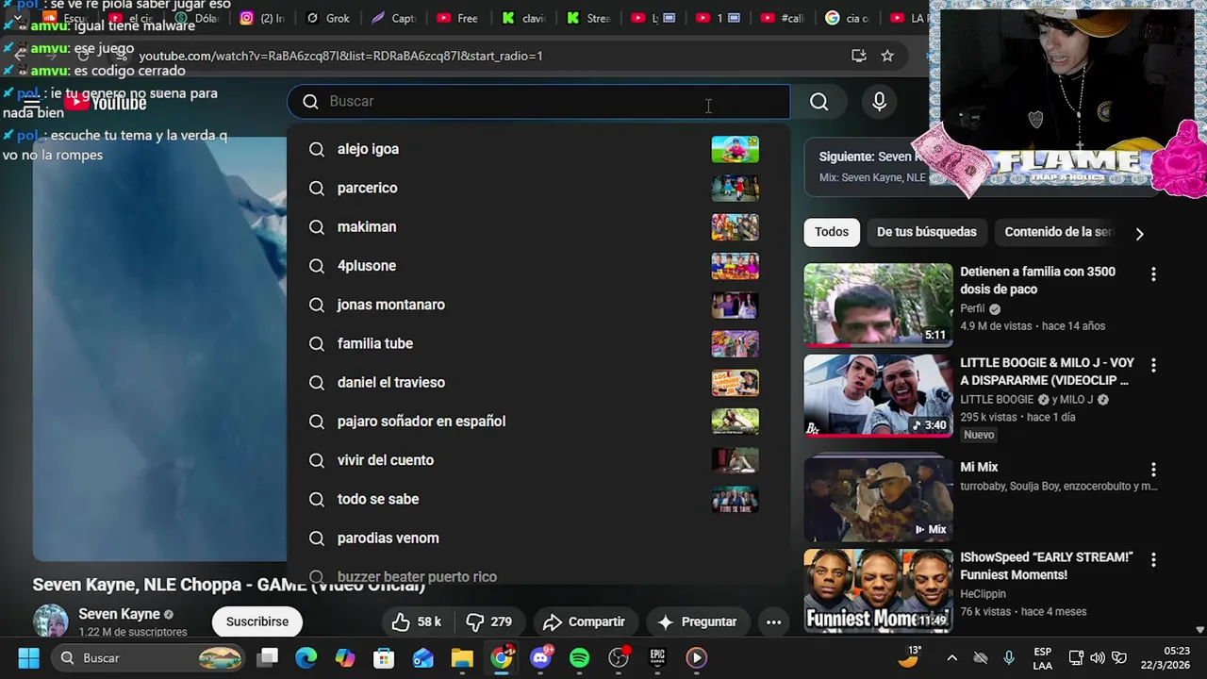Like the video with thumbs up

click(417, 621)
